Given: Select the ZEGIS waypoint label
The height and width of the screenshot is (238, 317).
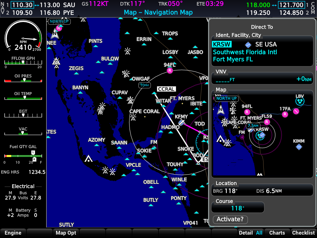Looking at the screenshot, I should pyautogui.click(x=76, y=68).
